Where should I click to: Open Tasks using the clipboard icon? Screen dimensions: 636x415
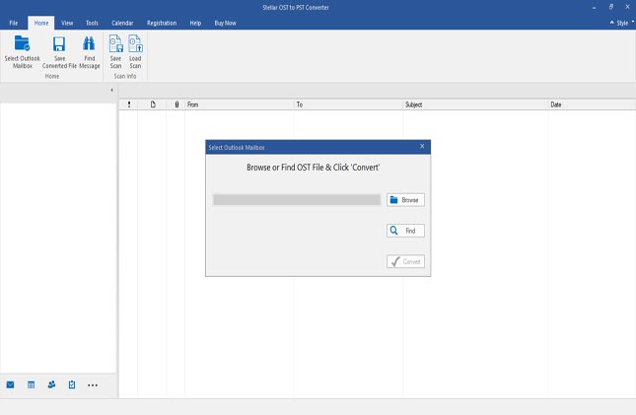click(72, 384)
